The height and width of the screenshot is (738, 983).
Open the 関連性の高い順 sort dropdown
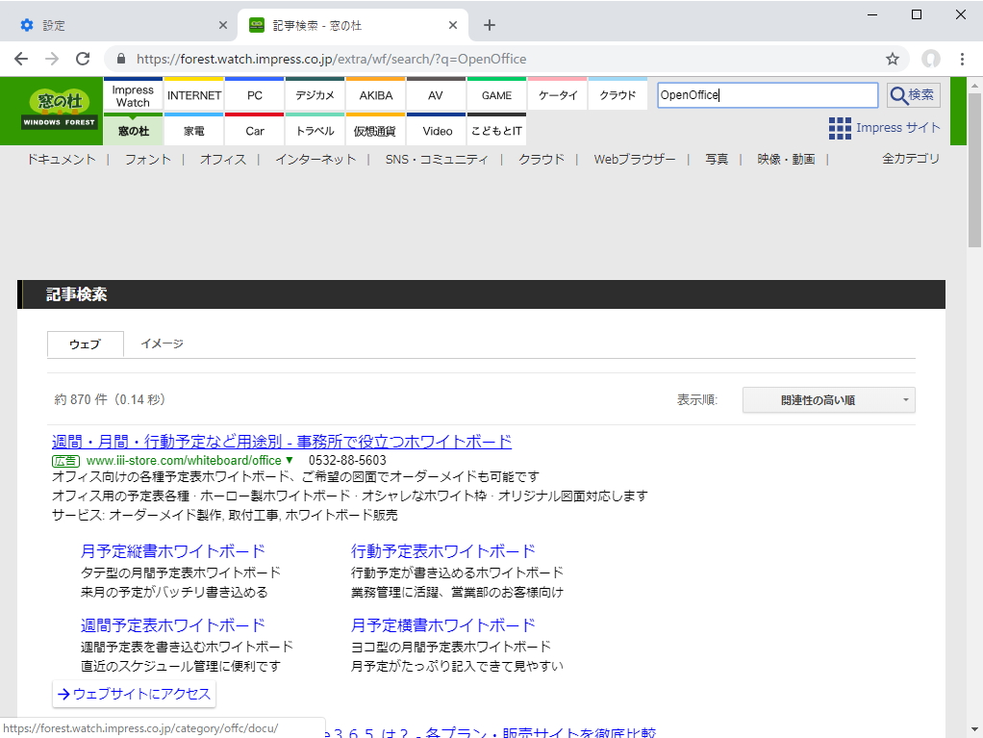pos(827,399)
